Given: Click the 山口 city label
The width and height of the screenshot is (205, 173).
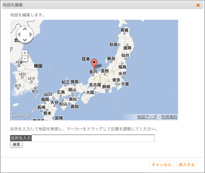Looking at the screenshot, I should [48, 94].
